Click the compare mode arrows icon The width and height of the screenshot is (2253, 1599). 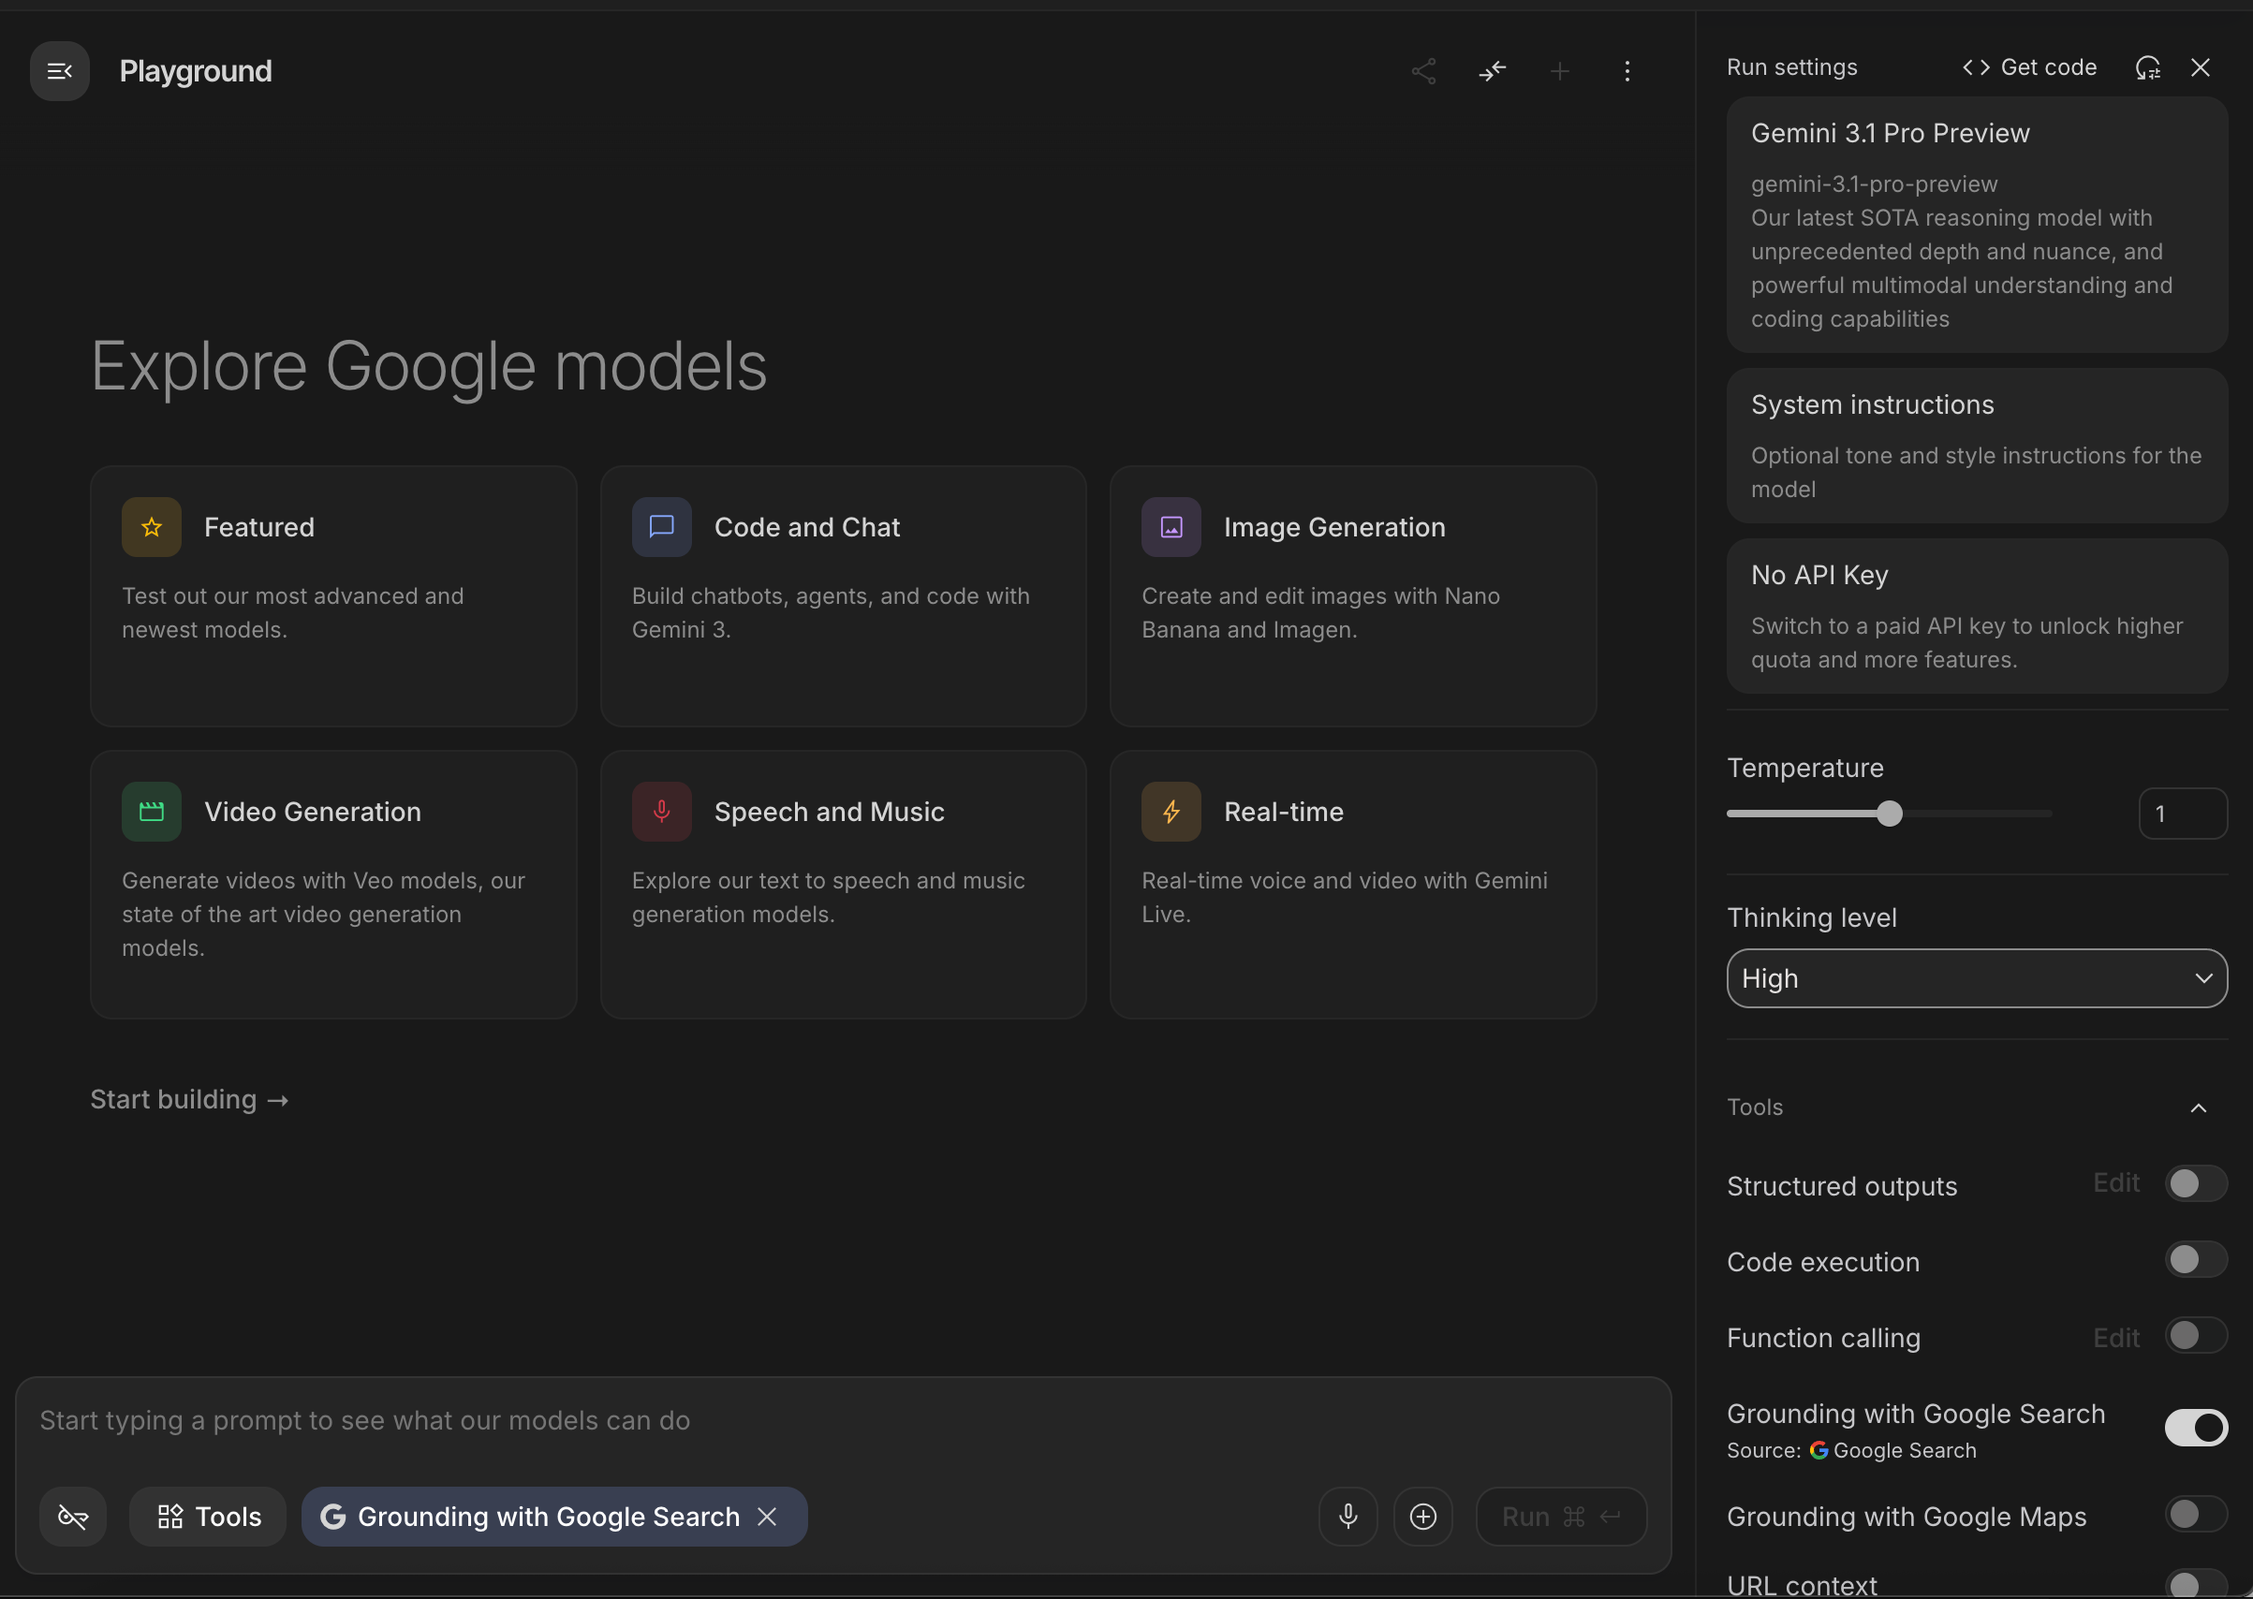tap(1492, 71)
